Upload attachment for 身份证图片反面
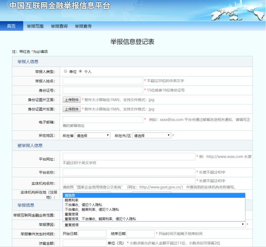 [71, 109]
